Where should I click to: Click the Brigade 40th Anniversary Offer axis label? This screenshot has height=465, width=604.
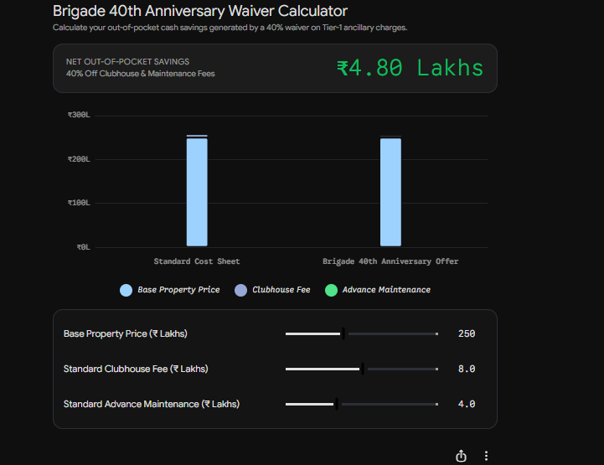coord(390,261)
